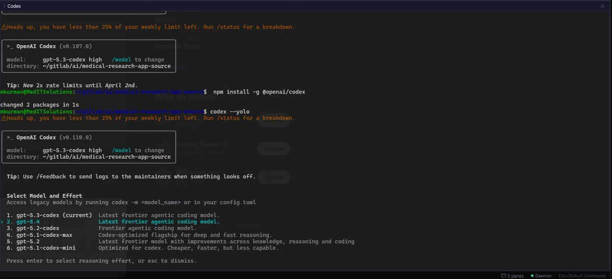Image resolution: width=612 pixels, height=279 pixels.
Task: Select model option 5 gpt-5.2
Action: click(x=23, y=242)
